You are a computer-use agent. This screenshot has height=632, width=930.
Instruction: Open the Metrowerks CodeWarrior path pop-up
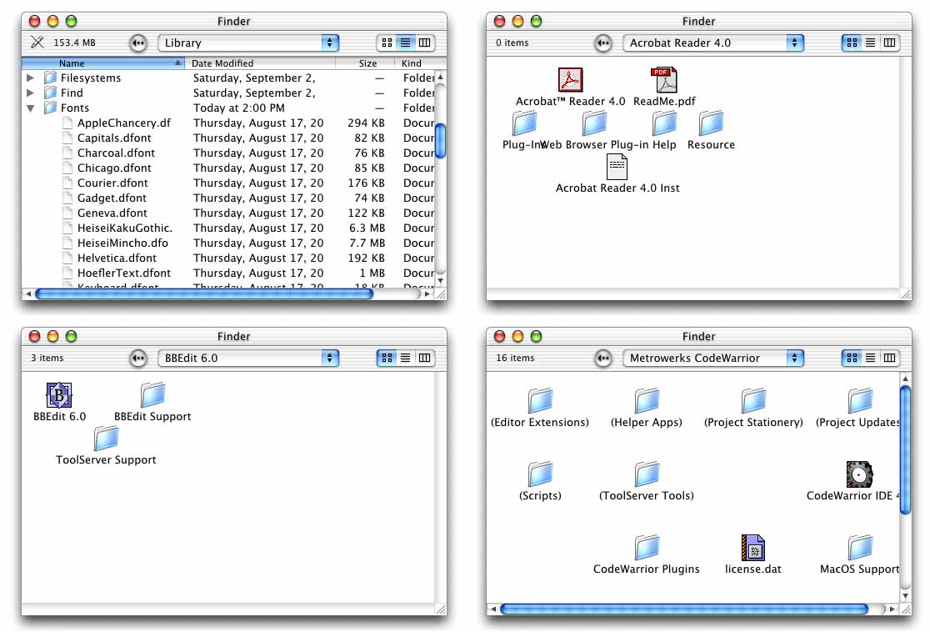[x=713, y=358]
